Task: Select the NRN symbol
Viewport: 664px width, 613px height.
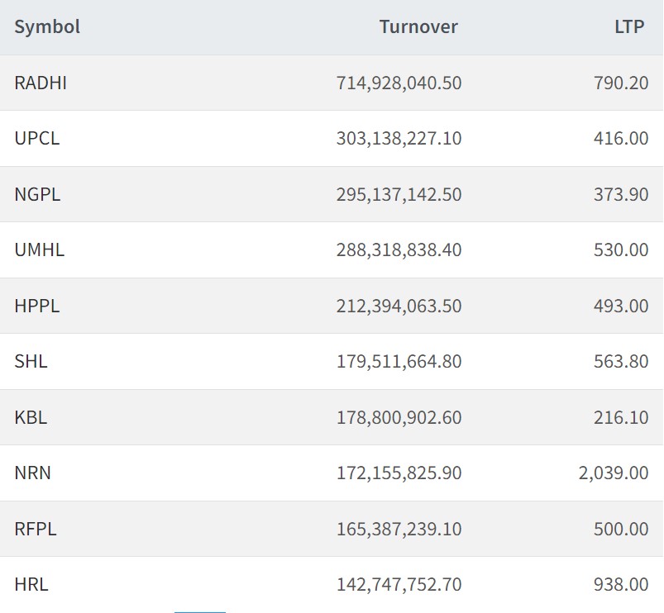Action: click(32, 473)
